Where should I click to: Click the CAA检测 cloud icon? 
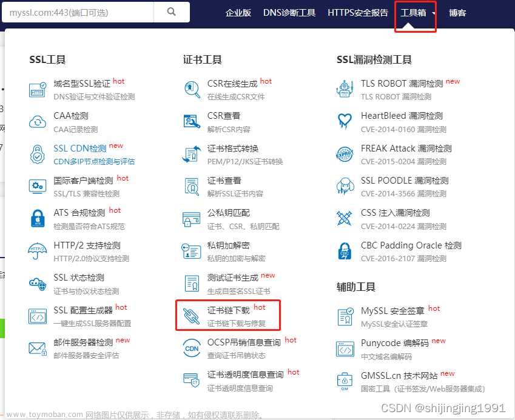click(x=38, y=122)
